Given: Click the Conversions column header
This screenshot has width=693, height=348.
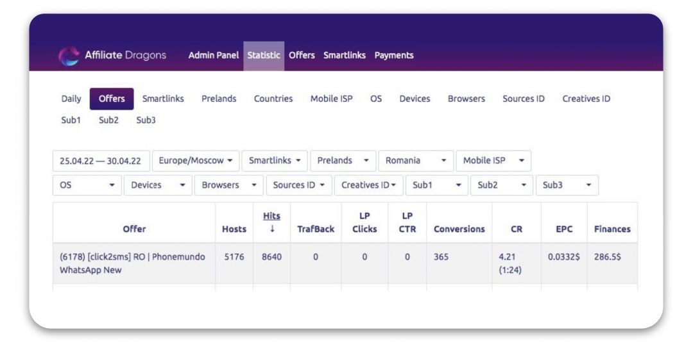Looking at the screenshot, I should 459,229.
